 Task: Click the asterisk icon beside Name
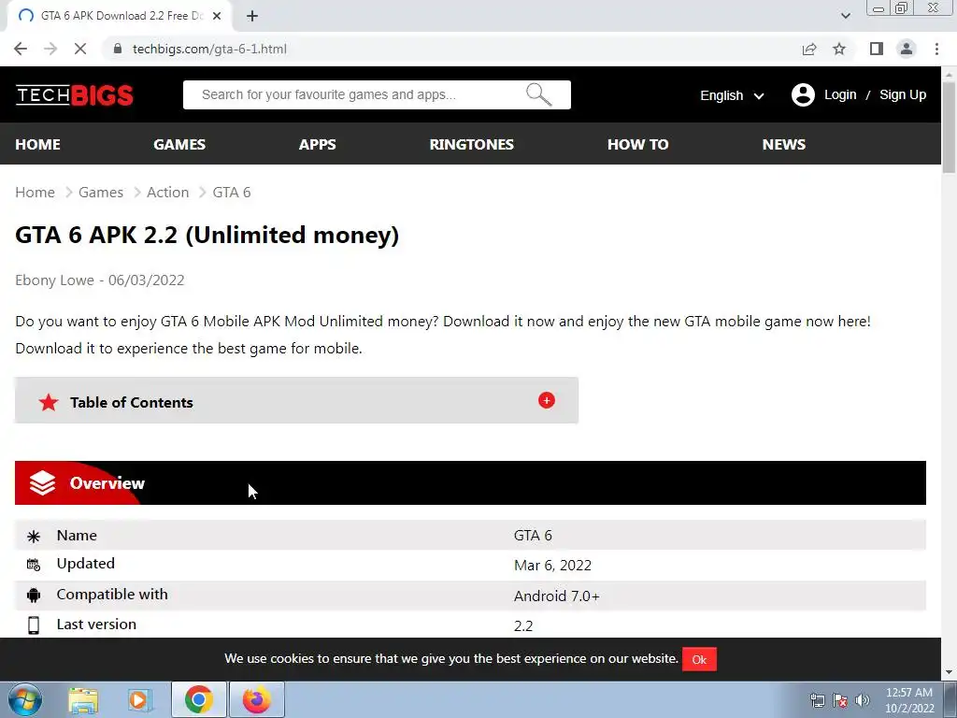34,536
